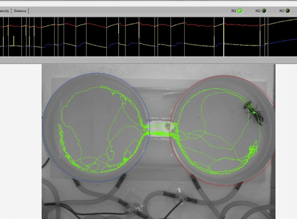Screen dimensions: 297x219
Task: Click the dark RS2 indicator light
Action: click(264, 11)
